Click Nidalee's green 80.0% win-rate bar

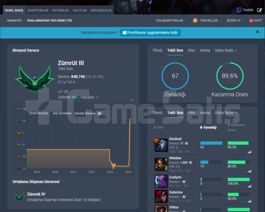point(236,163)
